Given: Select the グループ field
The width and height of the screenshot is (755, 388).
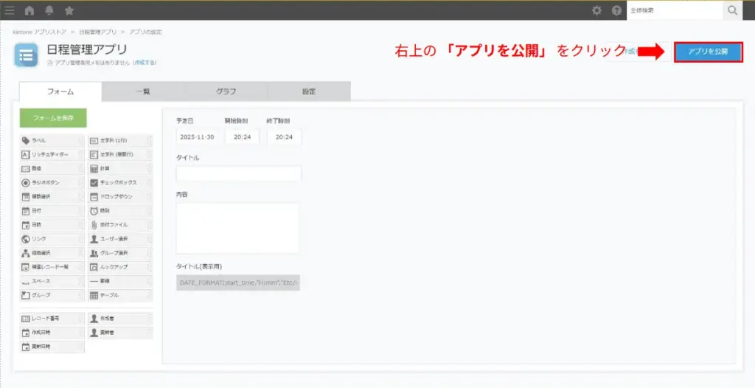Looking at the screenshot, I should (x=52, y=295).
